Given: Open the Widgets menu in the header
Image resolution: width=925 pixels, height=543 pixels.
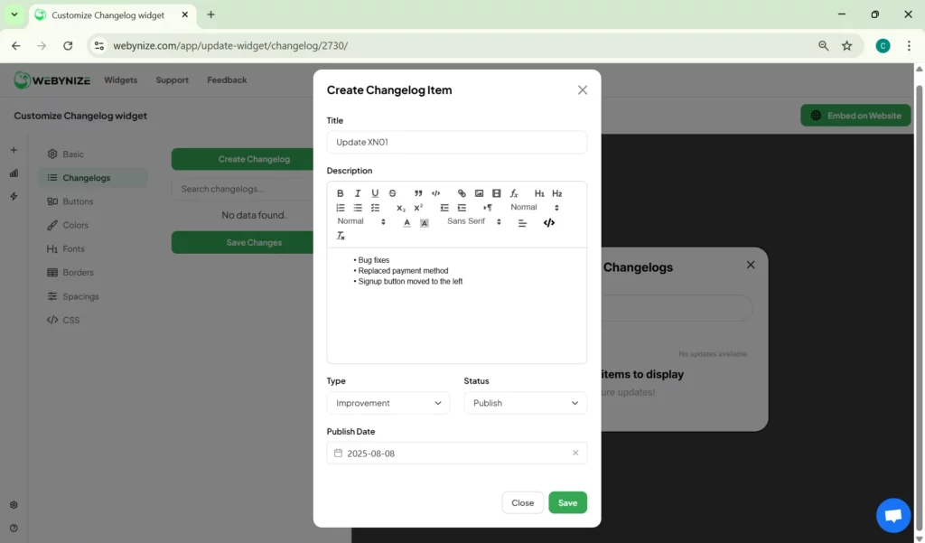Looking at the screenshot, I should point(120,80).
